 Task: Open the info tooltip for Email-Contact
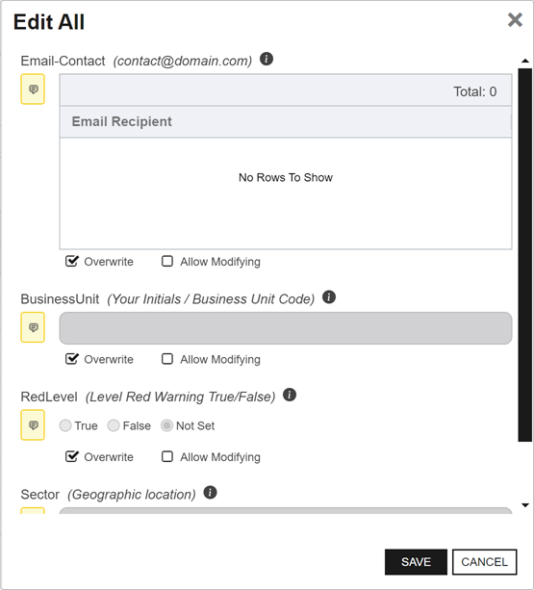[x=267, y=59]
